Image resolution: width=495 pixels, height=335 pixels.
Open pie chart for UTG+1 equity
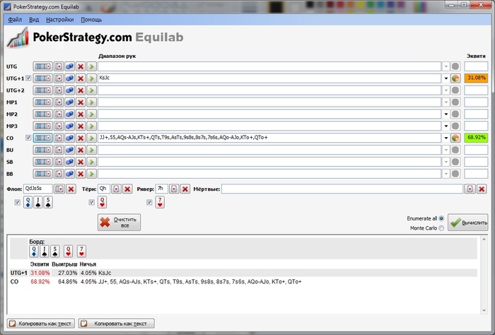(x=455, y=78)
